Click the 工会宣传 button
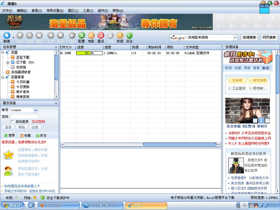This screenshot has width=280, height=210. point(237,88)
